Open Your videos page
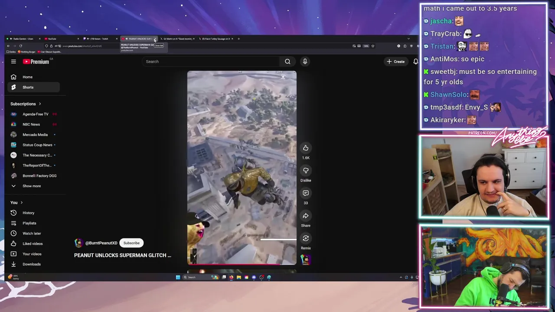This screenshot has width=555, height=312. [x=34, y=254]
